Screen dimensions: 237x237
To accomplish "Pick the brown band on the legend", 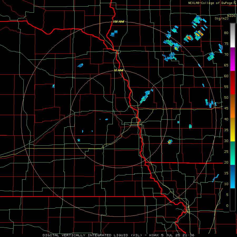I will (233, 106).
